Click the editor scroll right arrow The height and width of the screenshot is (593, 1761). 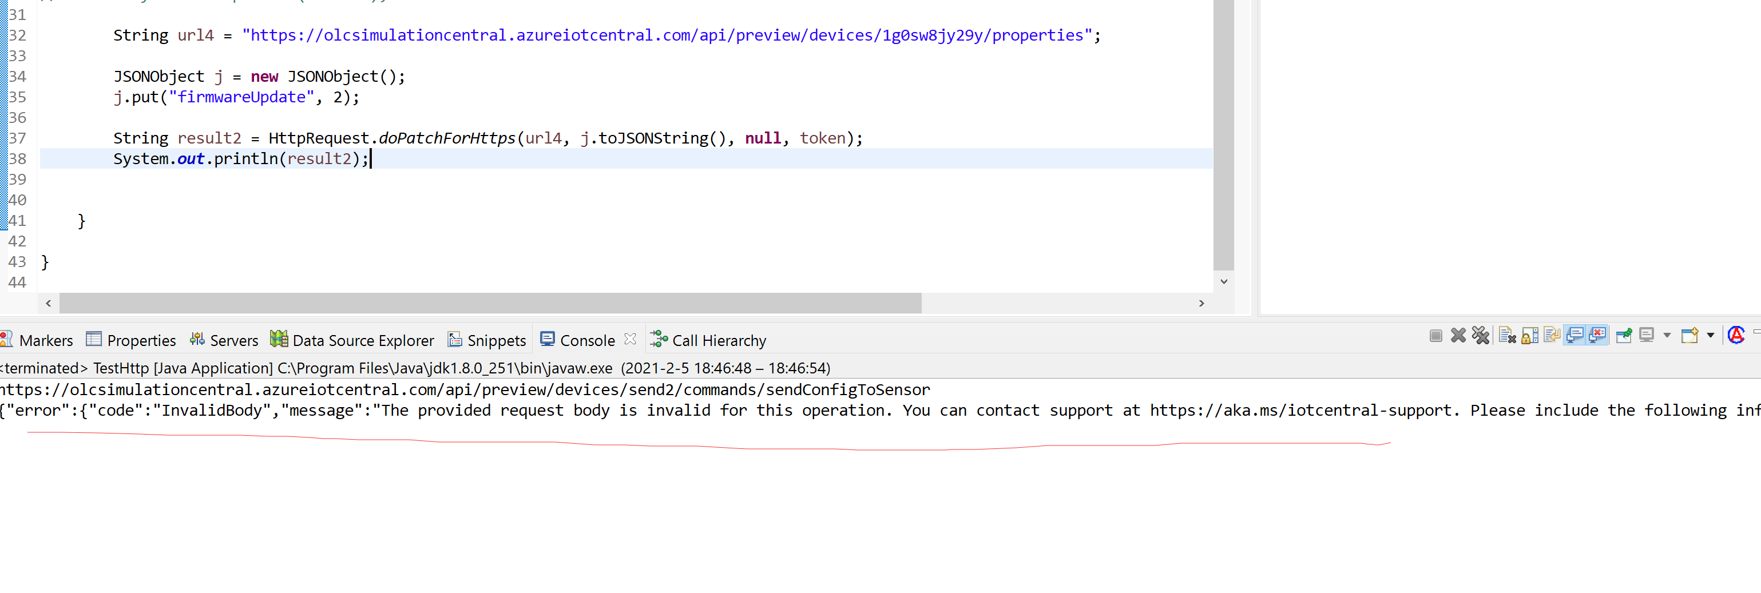[x=1201, y=303]
